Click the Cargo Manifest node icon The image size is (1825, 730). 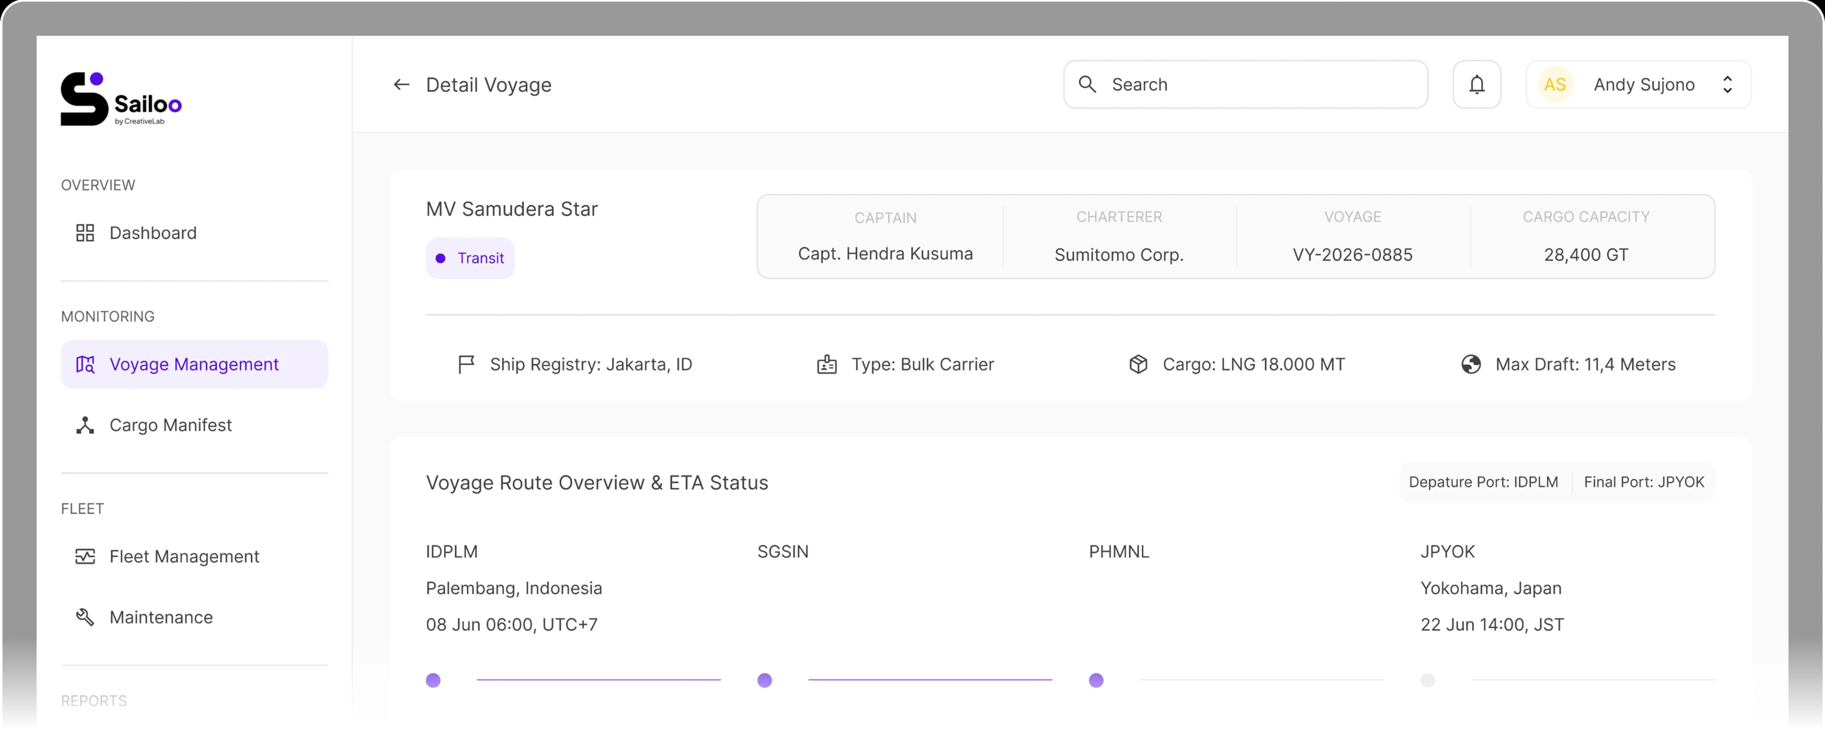click(85, 425)
